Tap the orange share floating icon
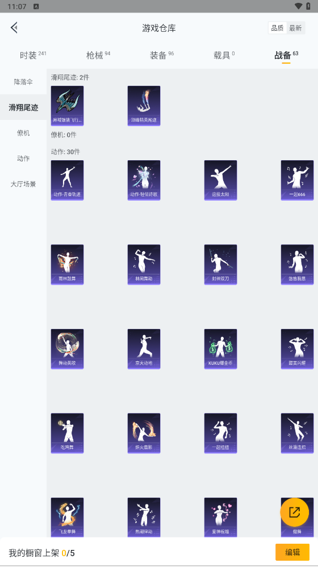 295,512
